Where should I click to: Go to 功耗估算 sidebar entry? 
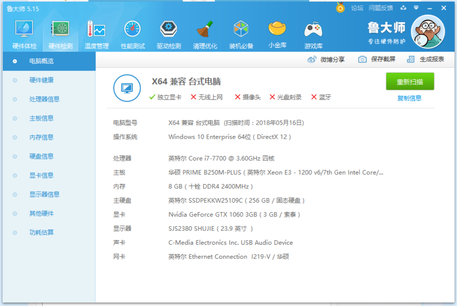click(x=41, y=232)
